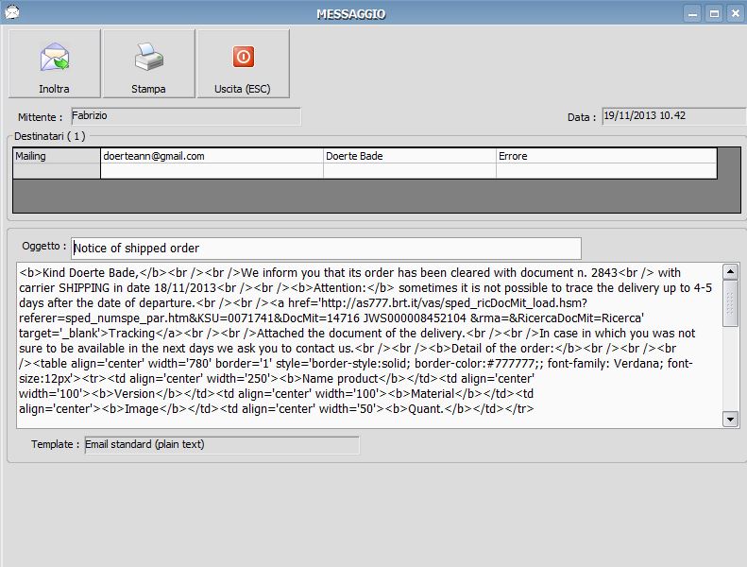Click the Stampa printer button
Screen dimensions: 747x567
click(x=148, y=64)
